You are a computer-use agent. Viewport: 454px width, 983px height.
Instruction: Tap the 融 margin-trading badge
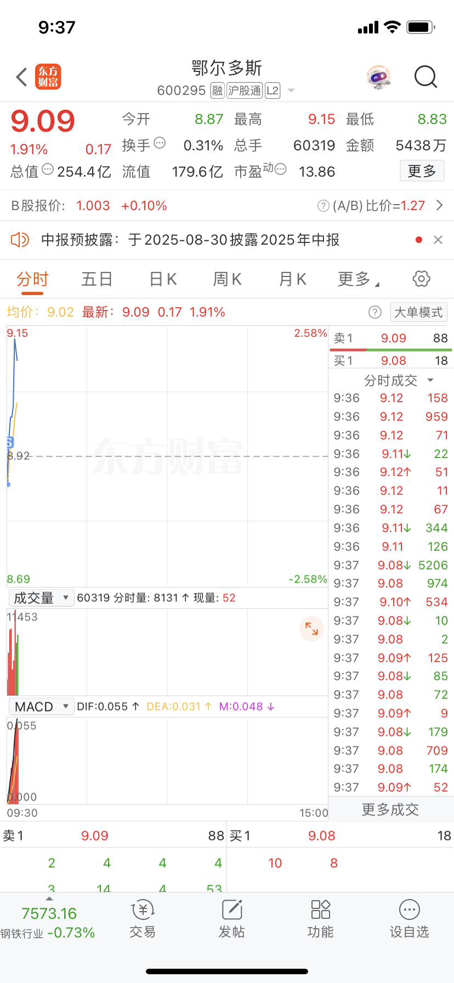pos(218,91)
